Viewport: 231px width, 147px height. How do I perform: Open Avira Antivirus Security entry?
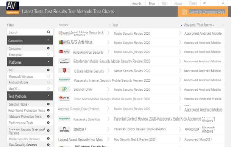88,52
